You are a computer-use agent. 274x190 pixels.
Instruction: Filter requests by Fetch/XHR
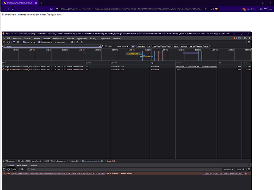141,46
